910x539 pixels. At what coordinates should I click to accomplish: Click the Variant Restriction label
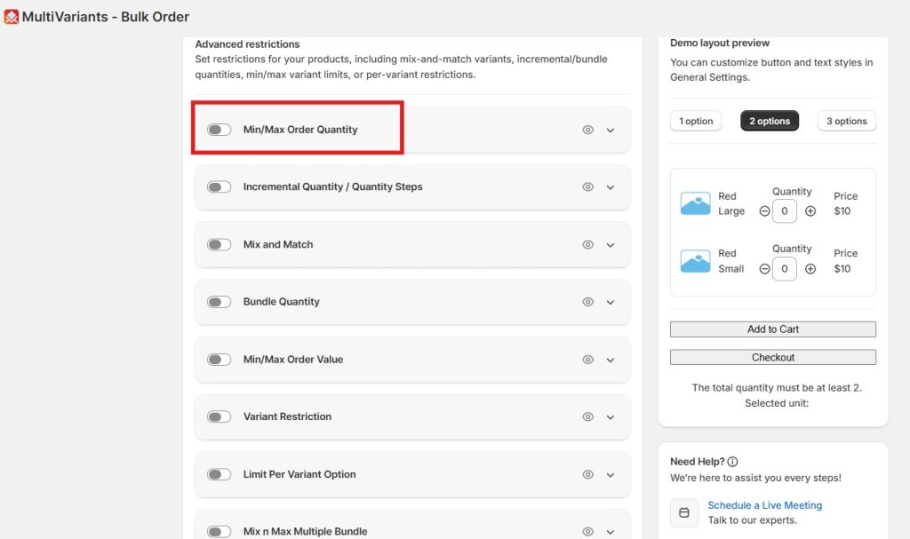pos(287,416)
